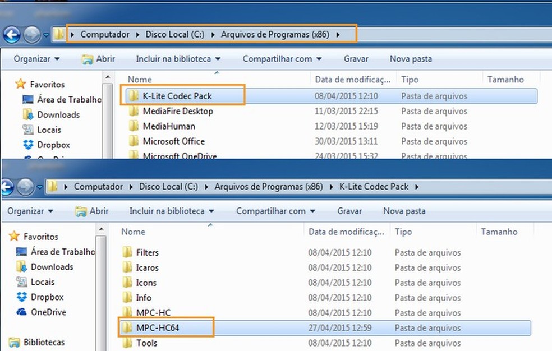
Task: Open Área de Trabalho in upper sidebar
Action: [62, 100]
